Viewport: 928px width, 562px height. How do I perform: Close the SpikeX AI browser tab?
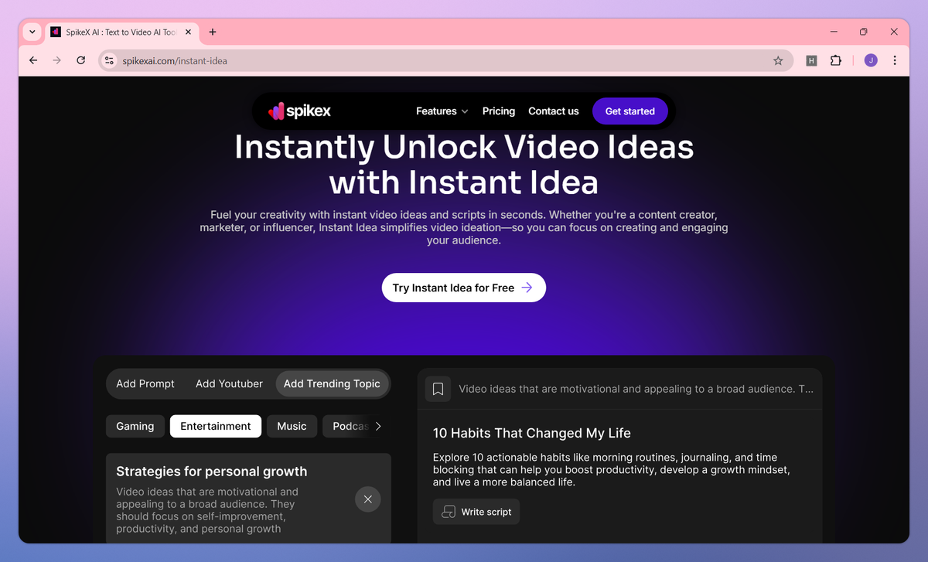click(186, 32)
